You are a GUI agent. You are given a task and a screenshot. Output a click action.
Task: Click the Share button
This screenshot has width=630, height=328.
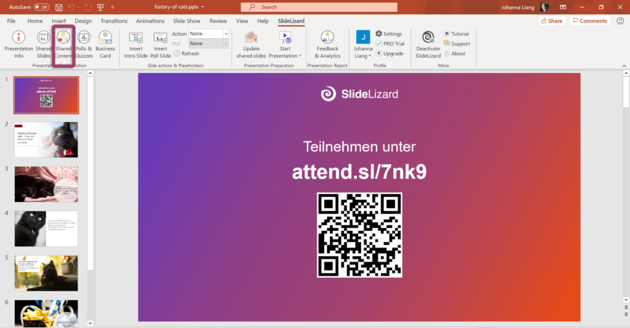pos(552,21)
